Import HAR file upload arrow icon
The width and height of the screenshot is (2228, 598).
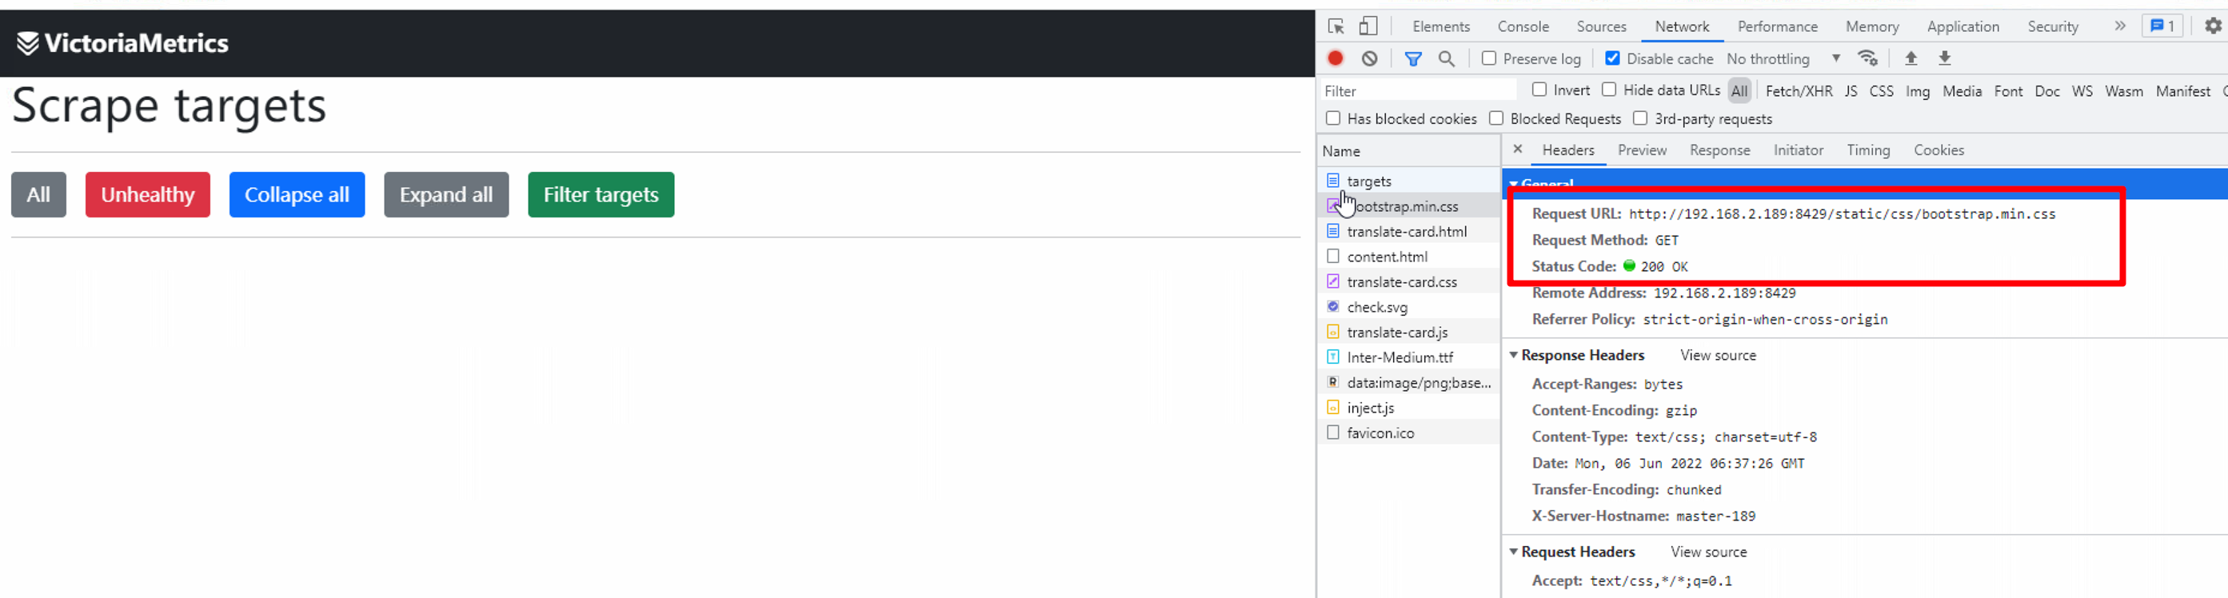click(1911, 58)
